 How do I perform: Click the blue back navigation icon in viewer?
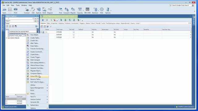coord(43,20)
